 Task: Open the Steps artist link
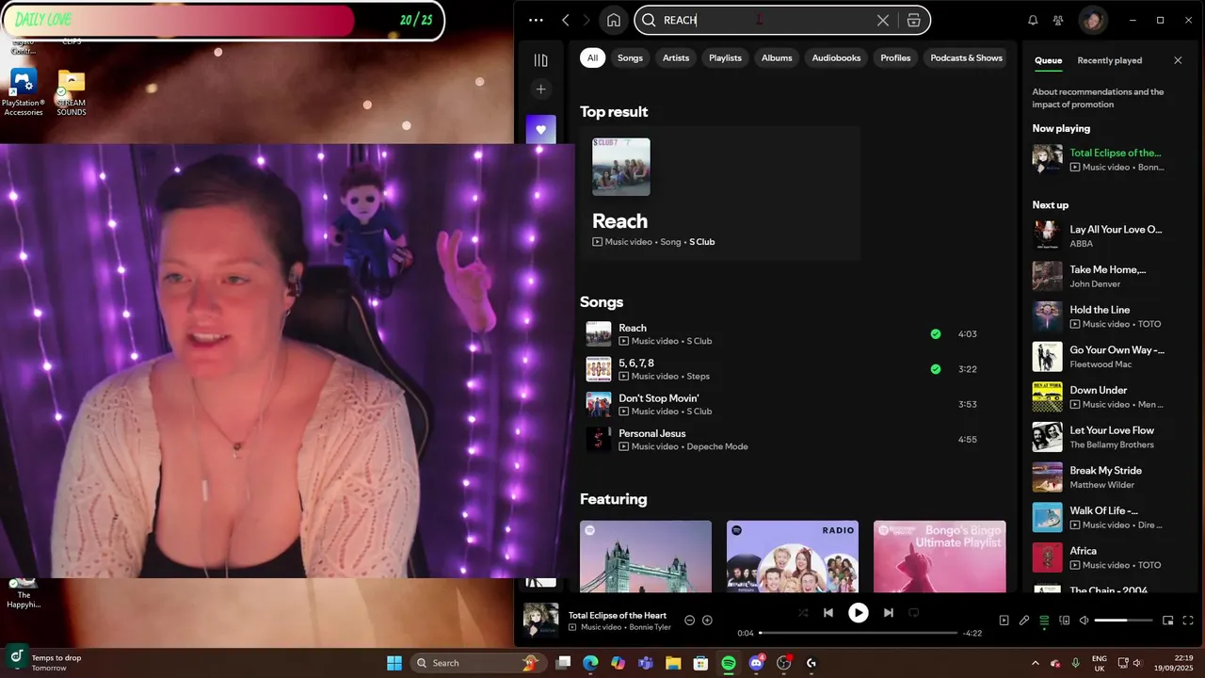[698, 376]
